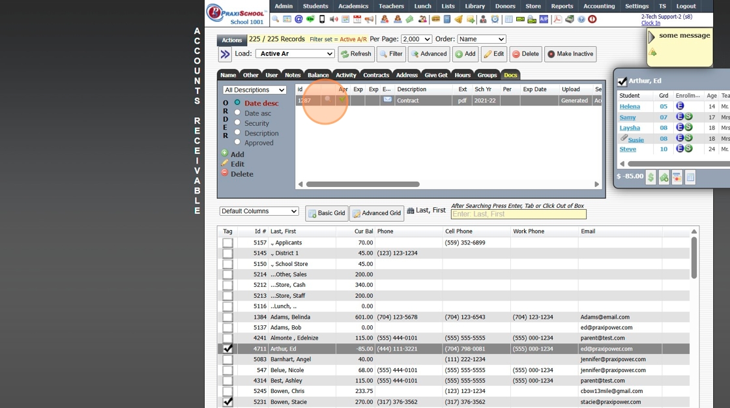Image resolution: width=730 pixels, height=408 pixels.
Task: Click the Clock In link
Action: [x=650, y=23]
